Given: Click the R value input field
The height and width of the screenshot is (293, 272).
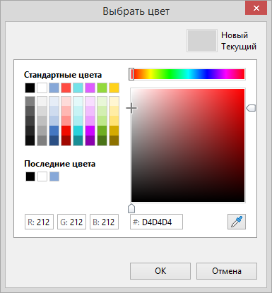Looking at the screenshot, I should pyautogui.click(x=39, y=222).
